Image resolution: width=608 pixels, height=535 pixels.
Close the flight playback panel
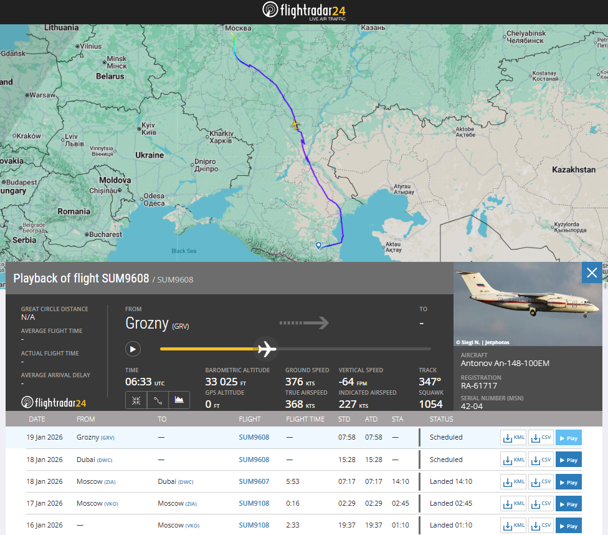click(x=592, y=272)
